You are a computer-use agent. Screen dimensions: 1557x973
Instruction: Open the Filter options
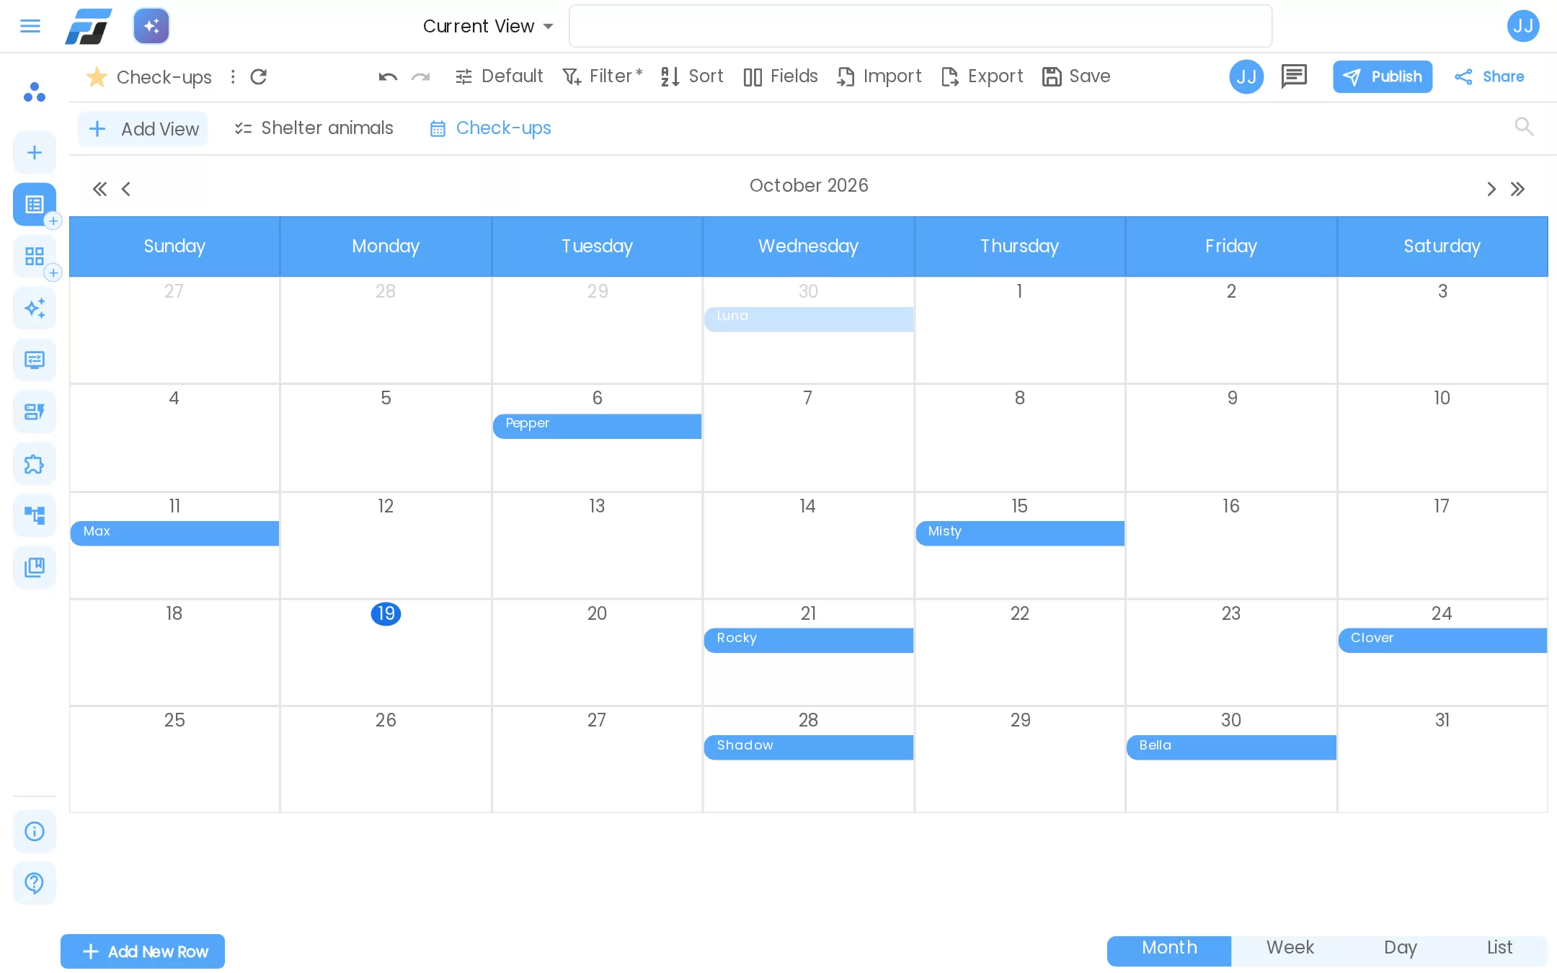tap(602, 76)
